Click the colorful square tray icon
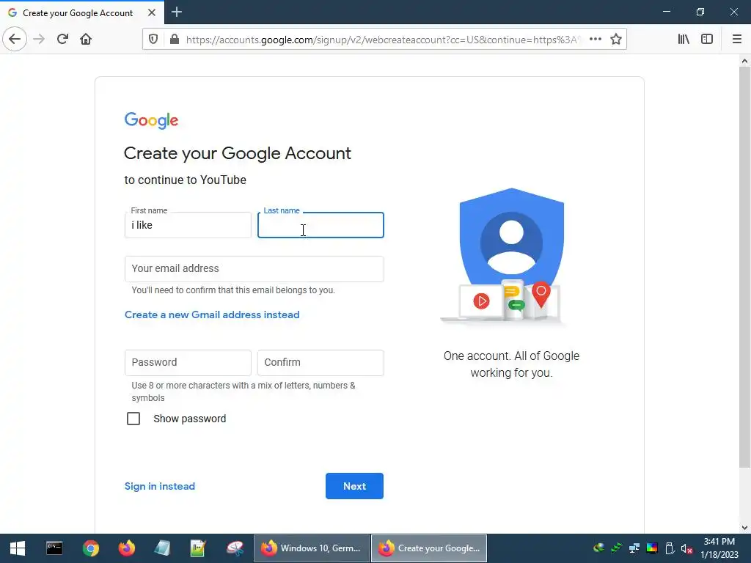The image size is (751, 563). coord(652,548)
